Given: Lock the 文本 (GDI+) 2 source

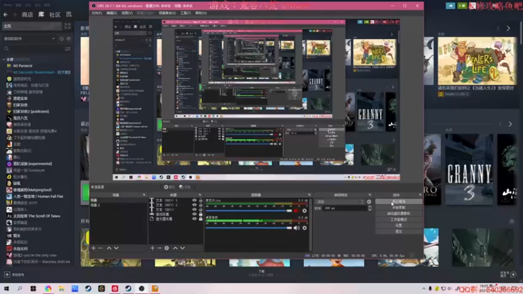Looking at the screenshot, I should 201,205.
